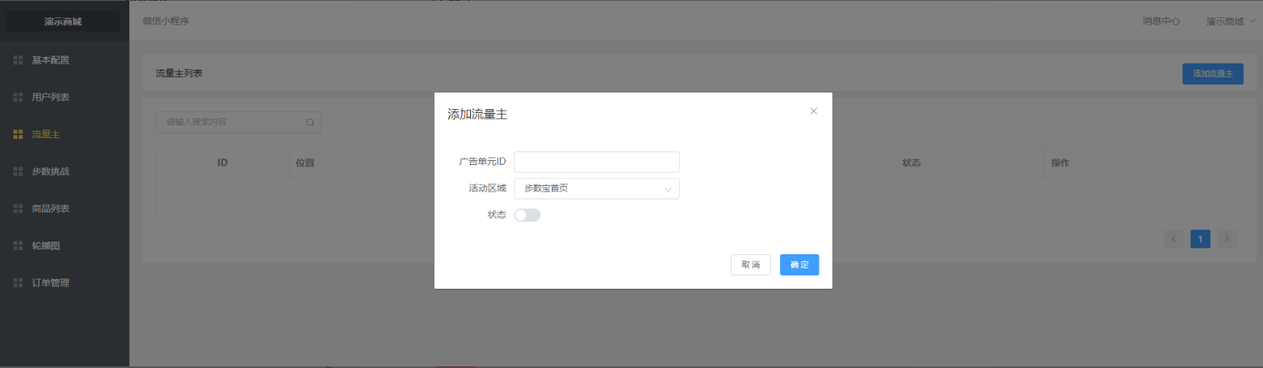Click the 演示商城 logo at the sidebar top
Image resolution: width=1263 pixels, height=368 pixels.
tap(63, 21)
